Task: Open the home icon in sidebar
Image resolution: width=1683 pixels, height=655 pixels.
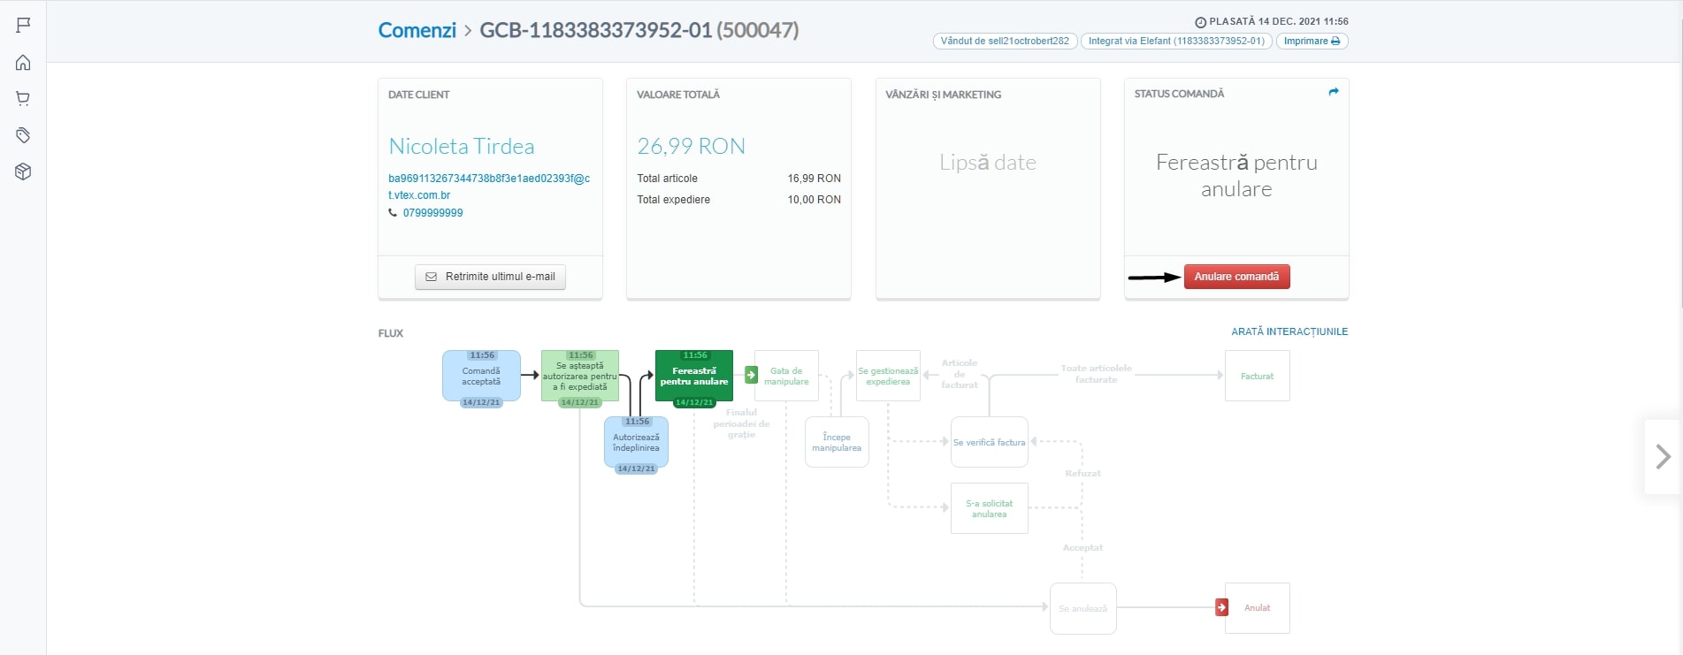Action: point(23,63)
